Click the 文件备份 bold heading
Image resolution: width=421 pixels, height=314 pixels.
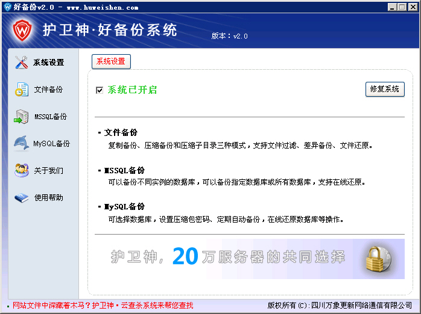[x=121, y=132]
